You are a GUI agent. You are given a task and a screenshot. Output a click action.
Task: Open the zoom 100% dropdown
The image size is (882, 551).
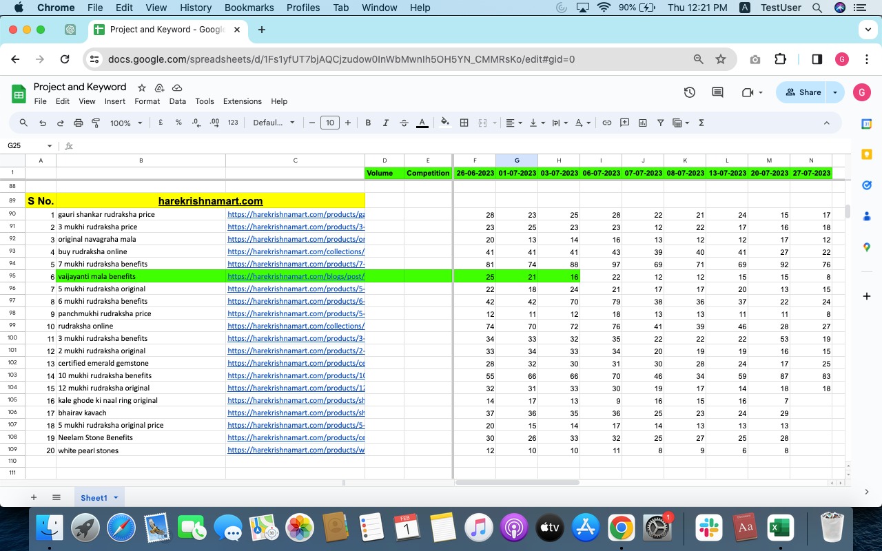click(x=126, y=123)
